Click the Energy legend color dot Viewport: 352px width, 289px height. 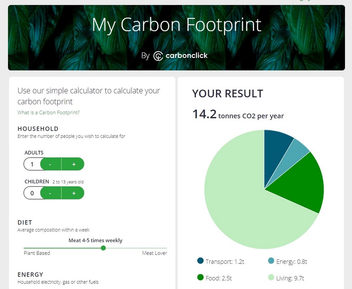pos(271,261)
